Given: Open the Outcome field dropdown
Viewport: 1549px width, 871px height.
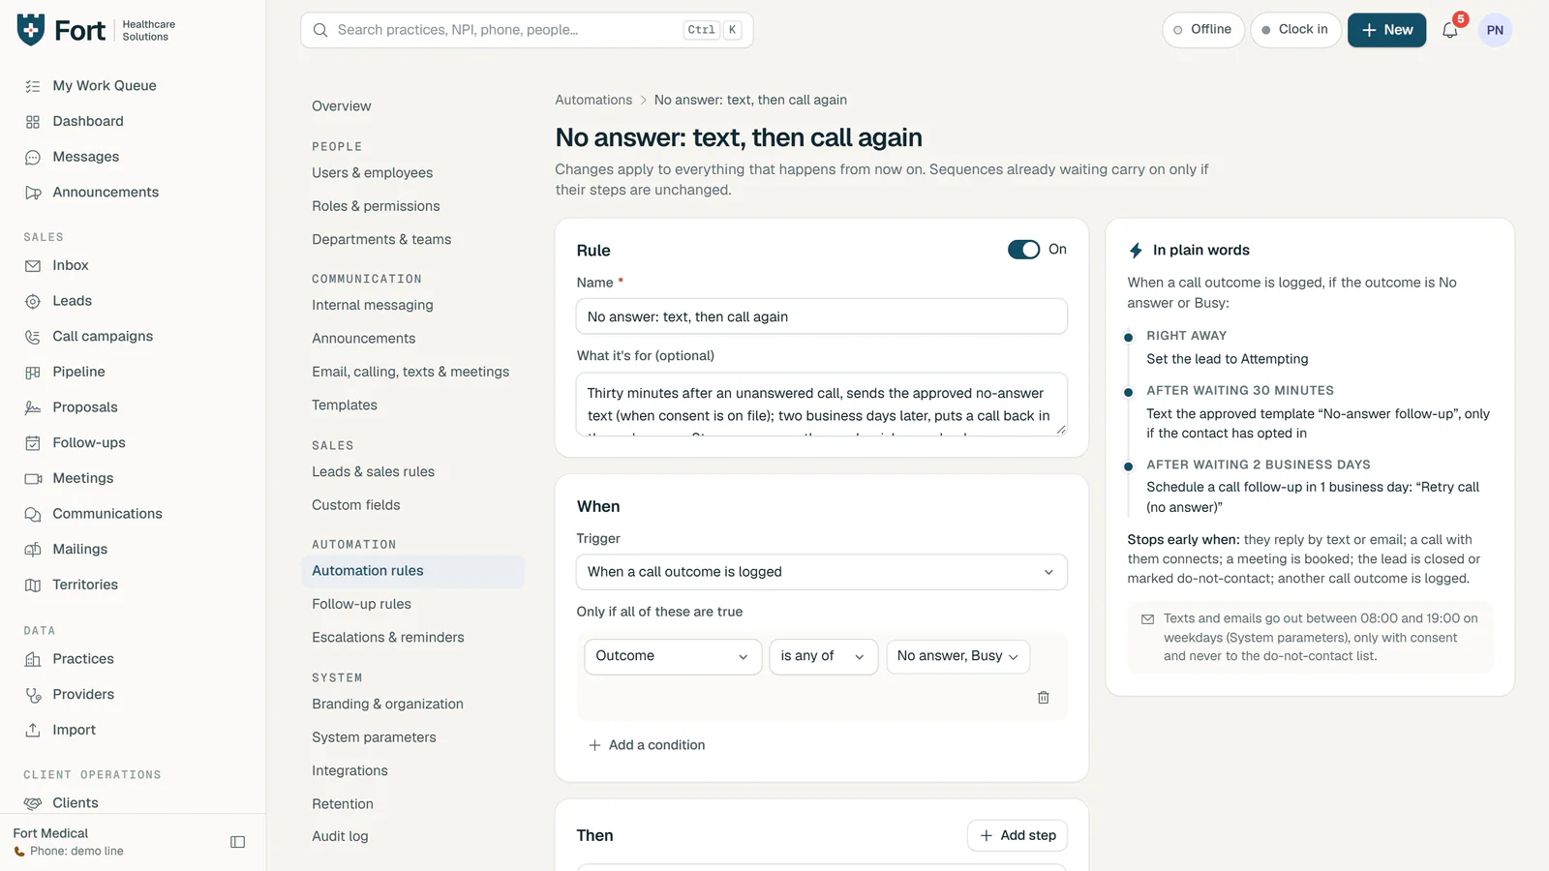Looking at the screenshot, I should coord(673,656).
